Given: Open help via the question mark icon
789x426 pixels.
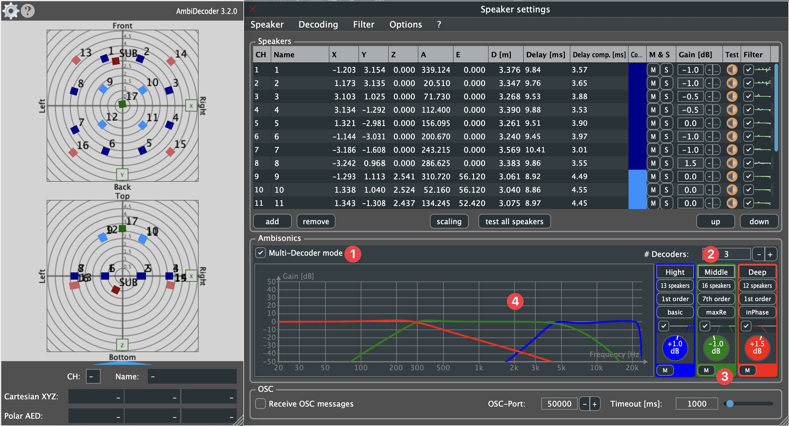Looking at the screenshot, I should click(x=28, y=11).
